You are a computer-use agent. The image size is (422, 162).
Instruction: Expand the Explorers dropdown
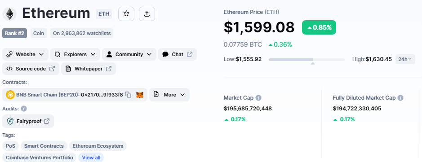(x=75, y=54)
